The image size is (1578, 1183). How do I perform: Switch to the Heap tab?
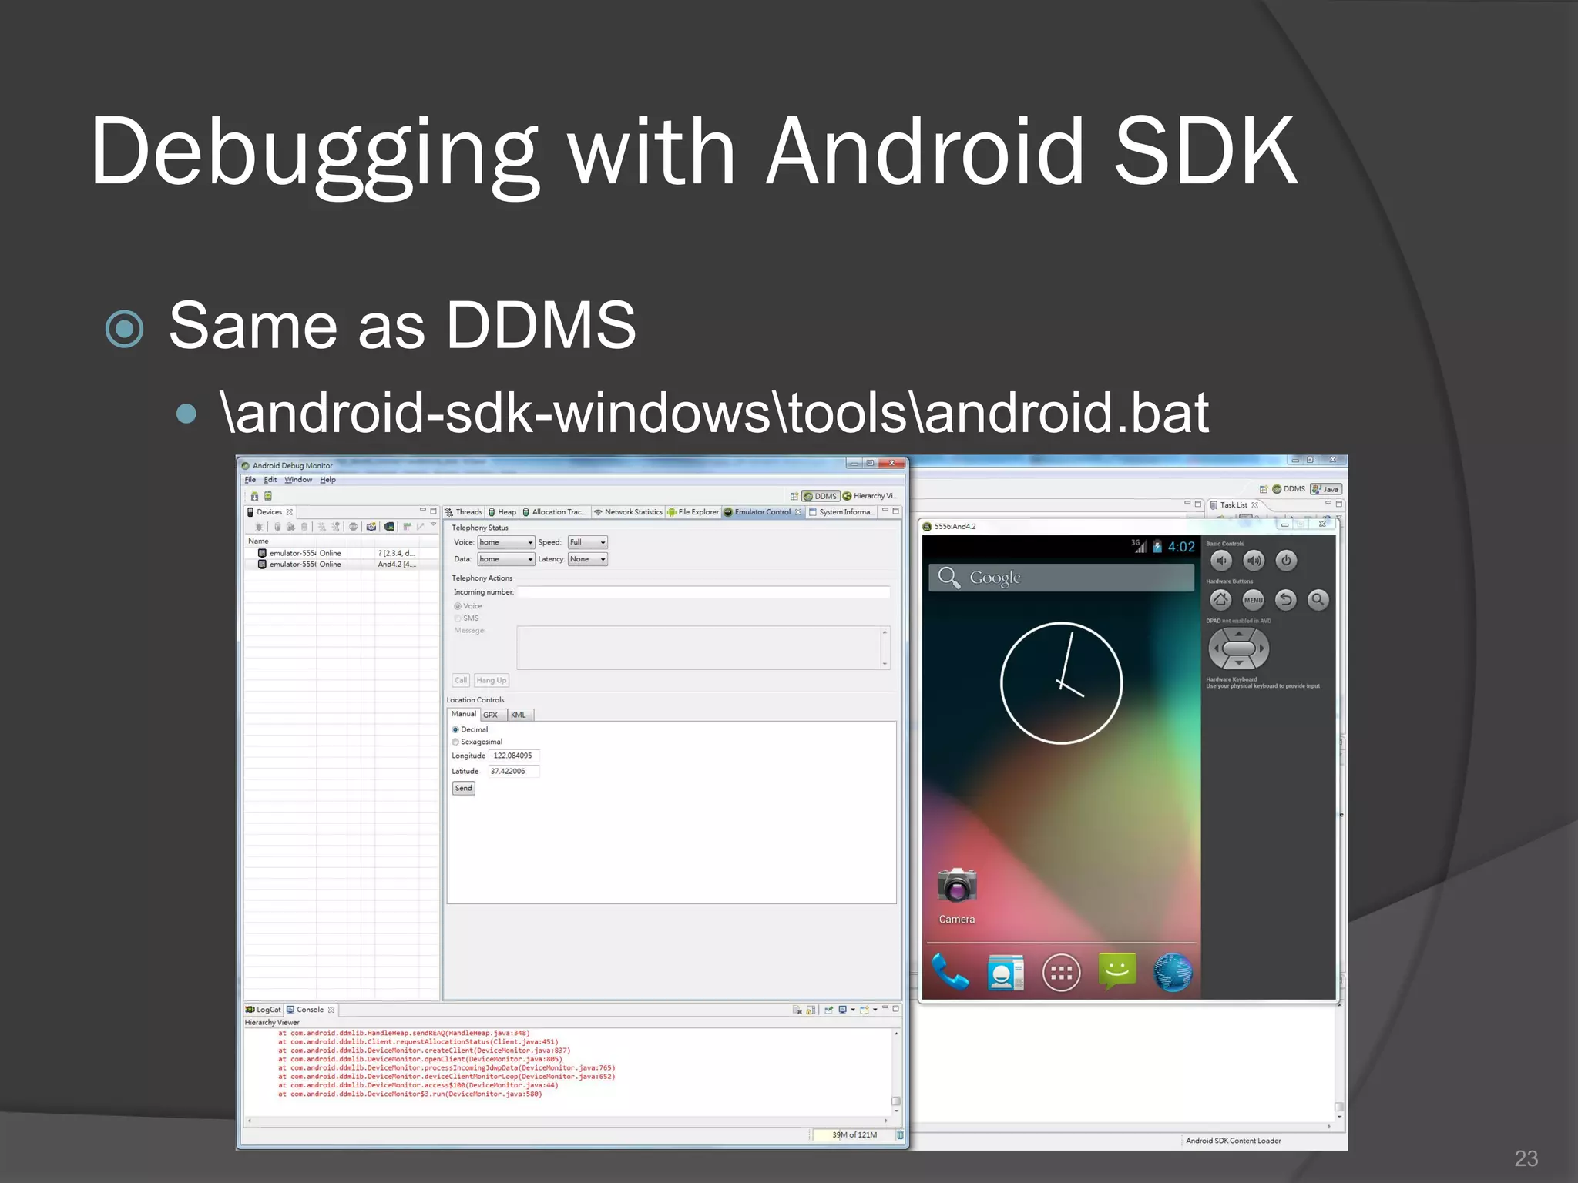pos(502,512)
